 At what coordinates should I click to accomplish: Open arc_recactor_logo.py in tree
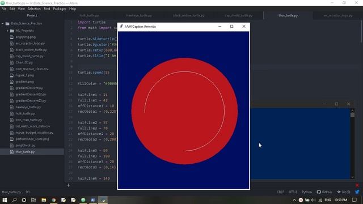point(30,44)
